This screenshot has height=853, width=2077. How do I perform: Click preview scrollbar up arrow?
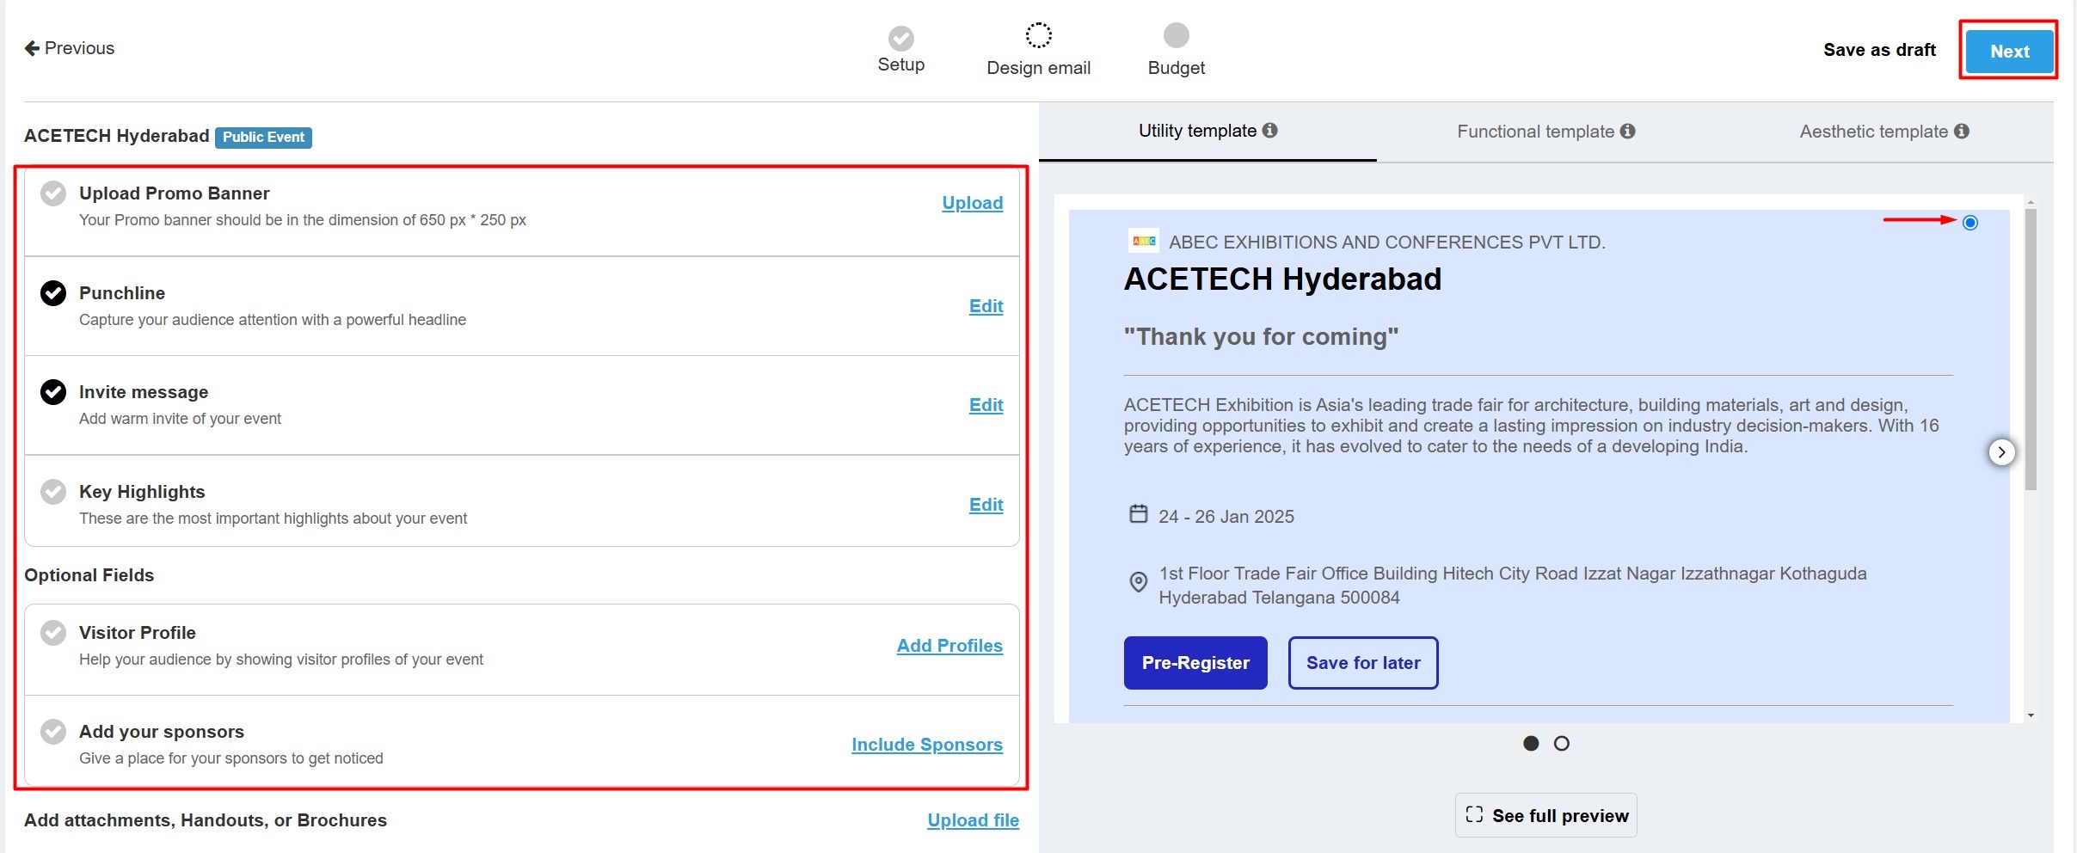[x=2031, y=202]
